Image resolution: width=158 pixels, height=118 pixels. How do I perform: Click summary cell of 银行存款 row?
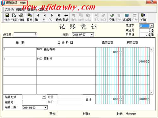click(x=20, y=52)
